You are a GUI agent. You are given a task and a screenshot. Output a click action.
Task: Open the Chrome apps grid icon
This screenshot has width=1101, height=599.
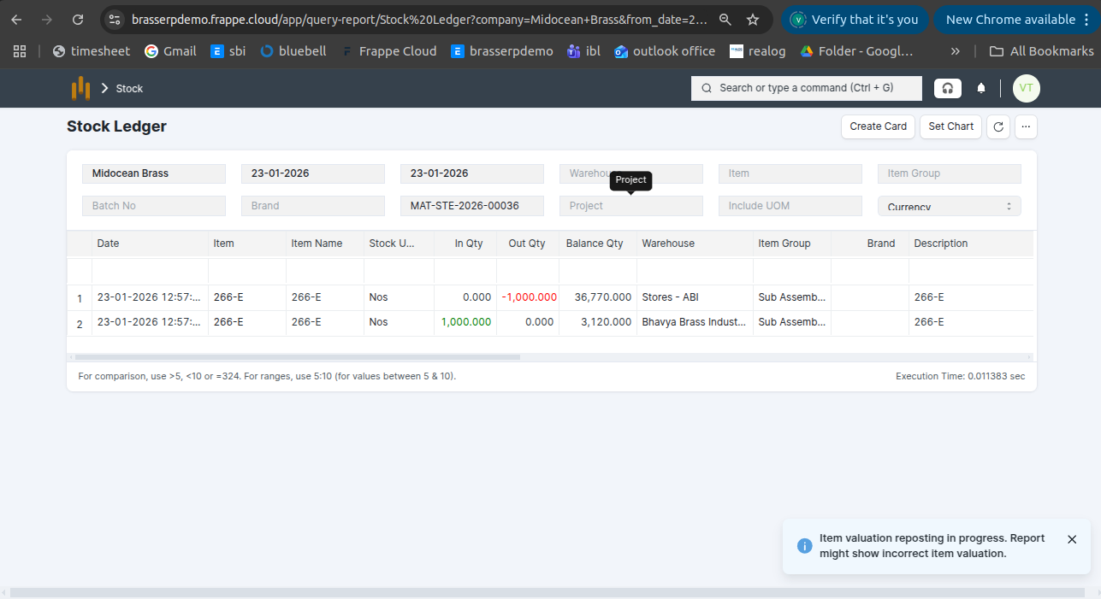20,51
